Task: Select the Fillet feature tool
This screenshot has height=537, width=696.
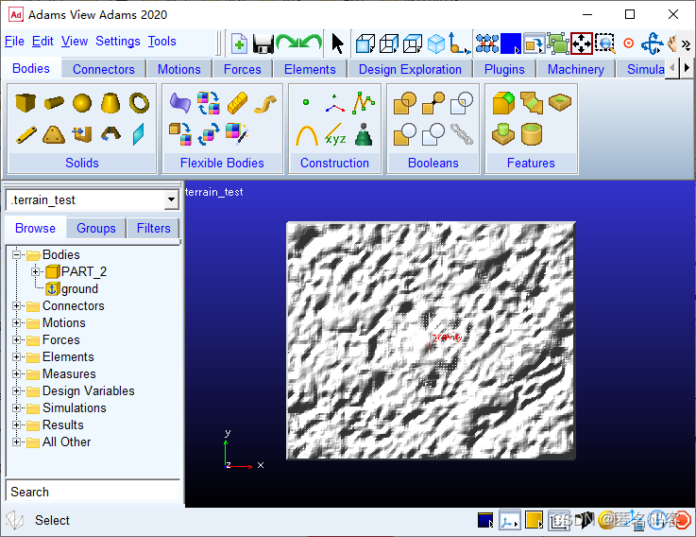Action: [x=503, y=103]
